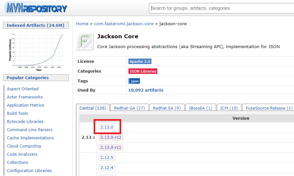Open com.fasterxml.jackson.core group breadcrumb

(x=124, y=24)
